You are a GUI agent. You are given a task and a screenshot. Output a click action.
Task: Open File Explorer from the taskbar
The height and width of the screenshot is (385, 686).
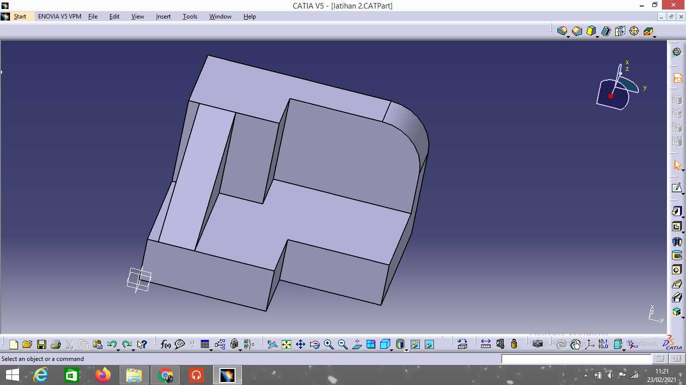[x=134, y=375]
